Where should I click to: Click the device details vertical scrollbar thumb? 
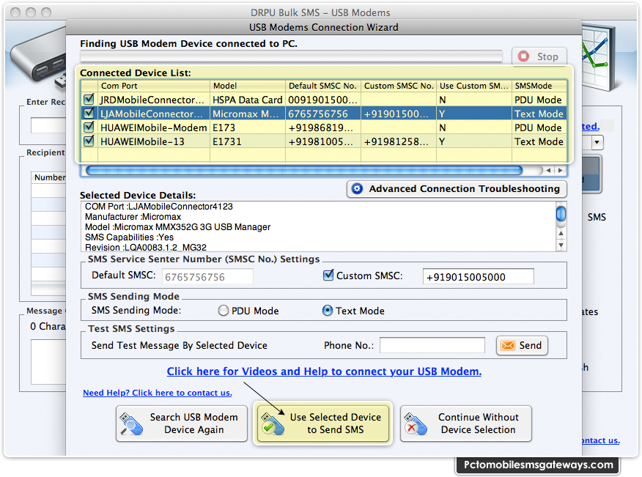pyautogui.click(x=561, y=214)
